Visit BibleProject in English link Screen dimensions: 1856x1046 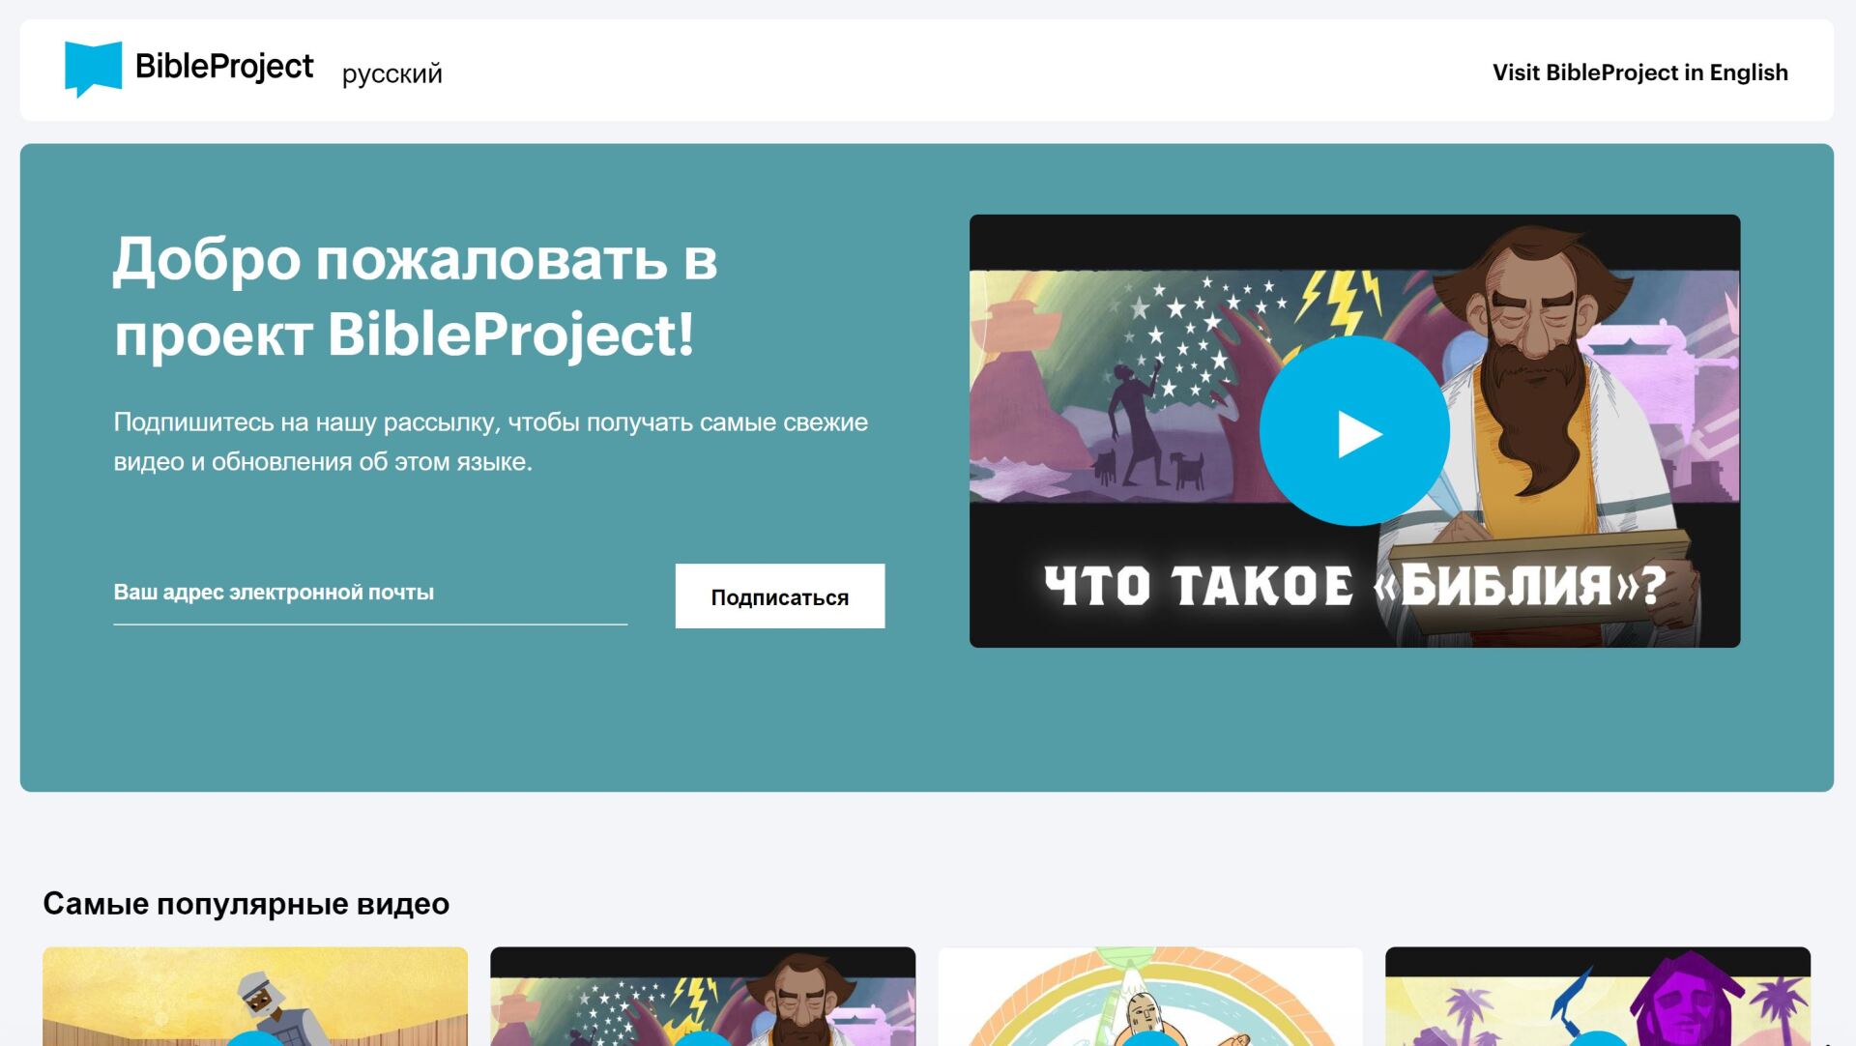pyautogui.click(x=1639, y=73)
